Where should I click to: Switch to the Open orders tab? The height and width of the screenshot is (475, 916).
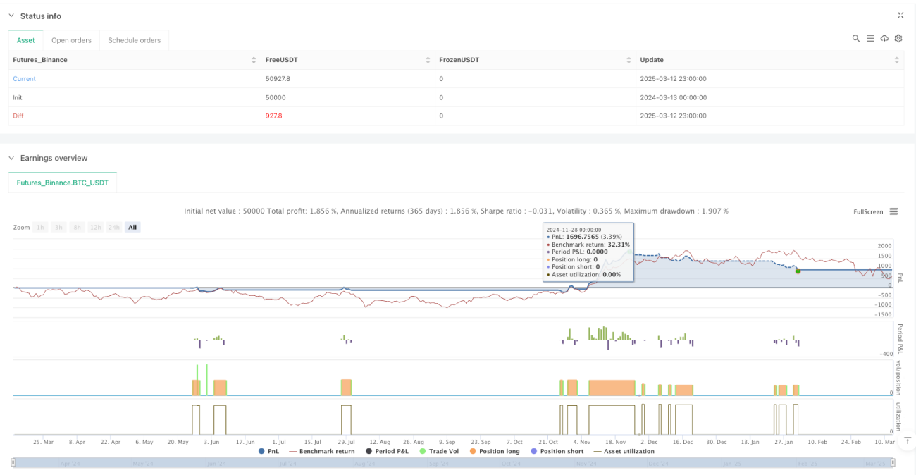pyautogui.click(x=71, y=40)
